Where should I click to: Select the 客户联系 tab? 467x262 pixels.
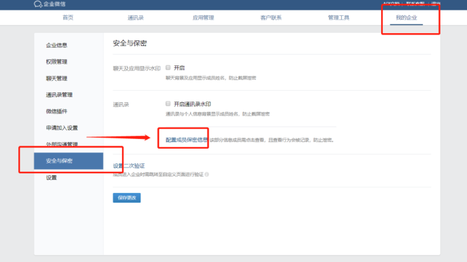point(271,18)
